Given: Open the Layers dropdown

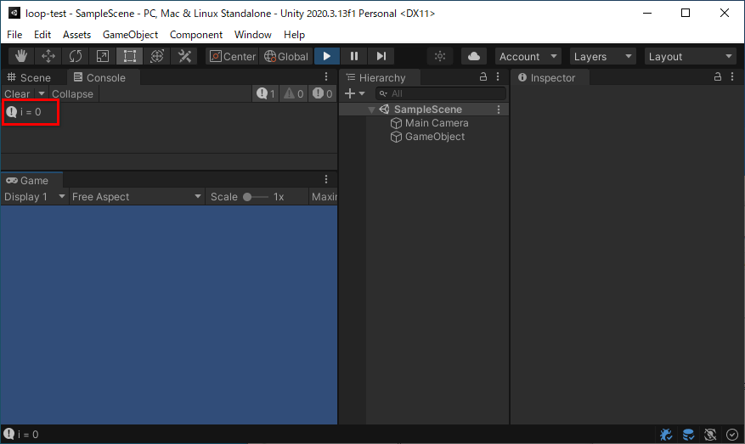Looking at the screenshot, I should point(602,56).
